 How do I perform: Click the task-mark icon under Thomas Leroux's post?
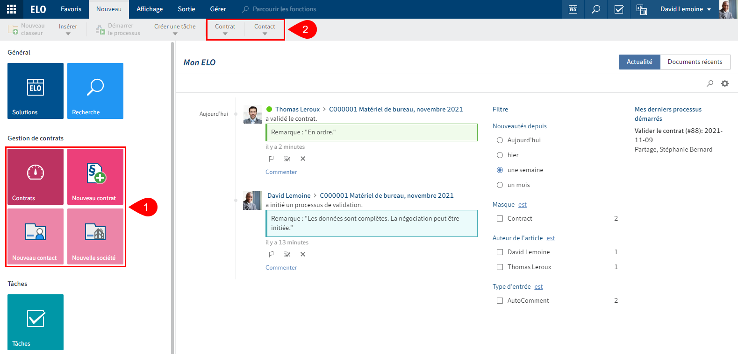tap(287, 159)
